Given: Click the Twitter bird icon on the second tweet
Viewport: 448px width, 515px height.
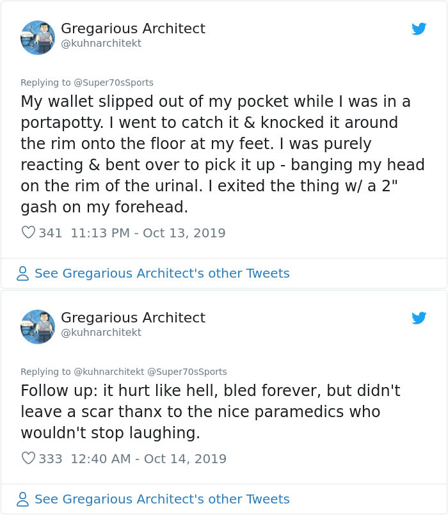Looking at the screenshot, I should [420, 318].
